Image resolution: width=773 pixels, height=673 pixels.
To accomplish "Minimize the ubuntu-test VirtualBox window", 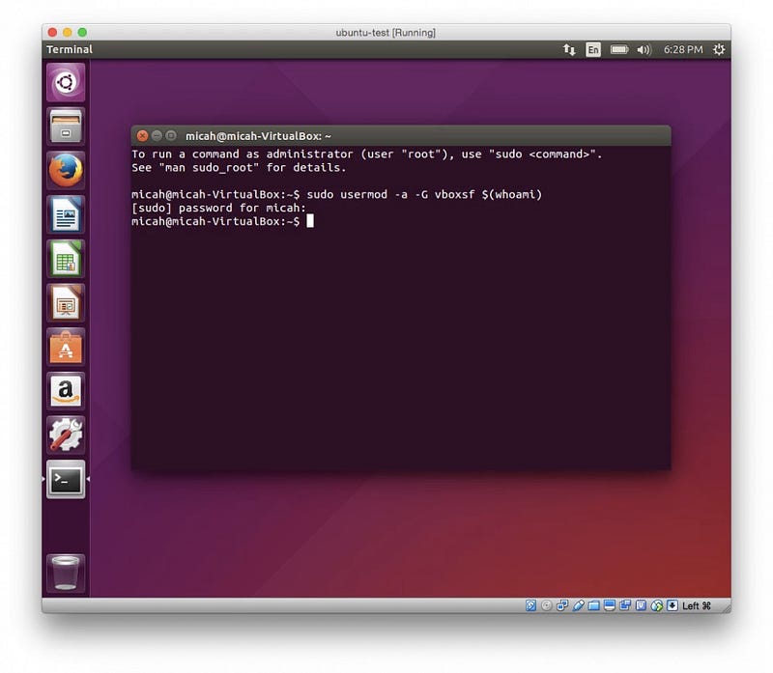I will pos(68,32).
